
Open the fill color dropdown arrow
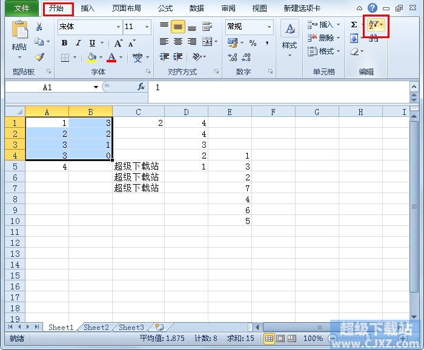(x=101, y=58)
